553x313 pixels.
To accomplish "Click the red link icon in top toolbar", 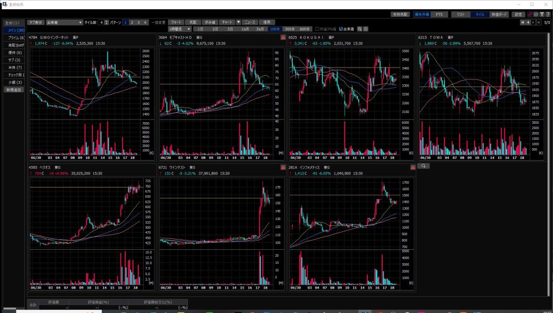I will [x=530, y=15].
